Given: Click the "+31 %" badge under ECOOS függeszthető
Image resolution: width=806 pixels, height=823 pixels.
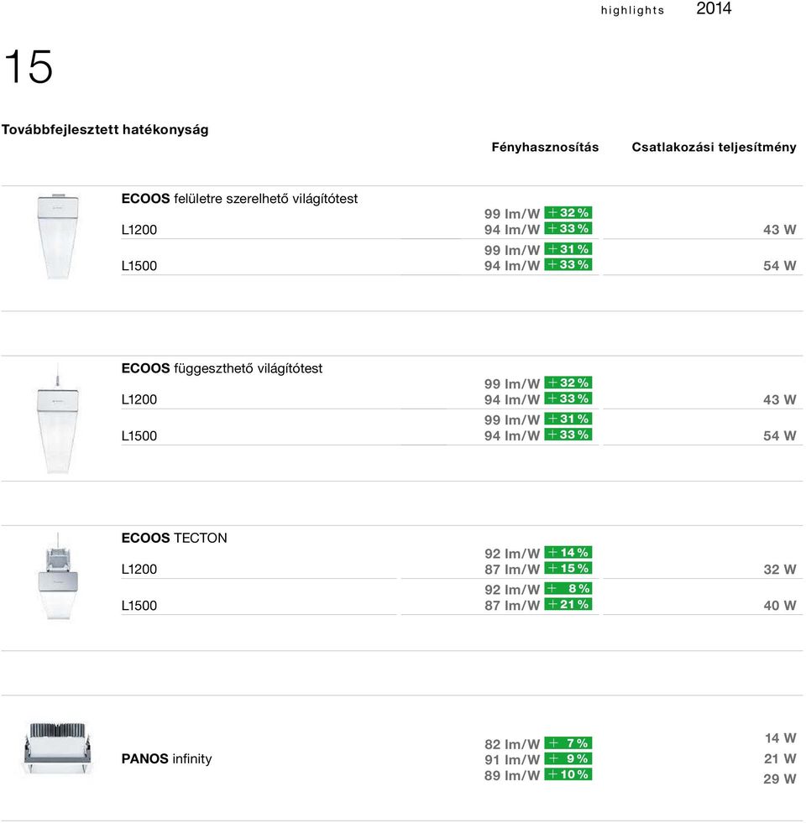Looking at the screenshot, I should 568,419.
